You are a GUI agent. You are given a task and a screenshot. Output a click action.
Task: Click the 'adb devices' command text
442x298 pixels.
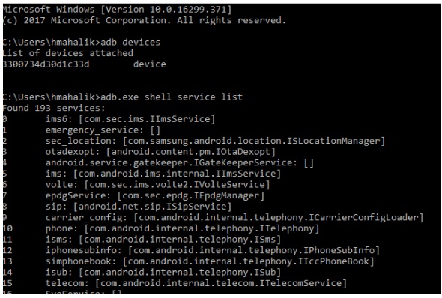point(130,43)
